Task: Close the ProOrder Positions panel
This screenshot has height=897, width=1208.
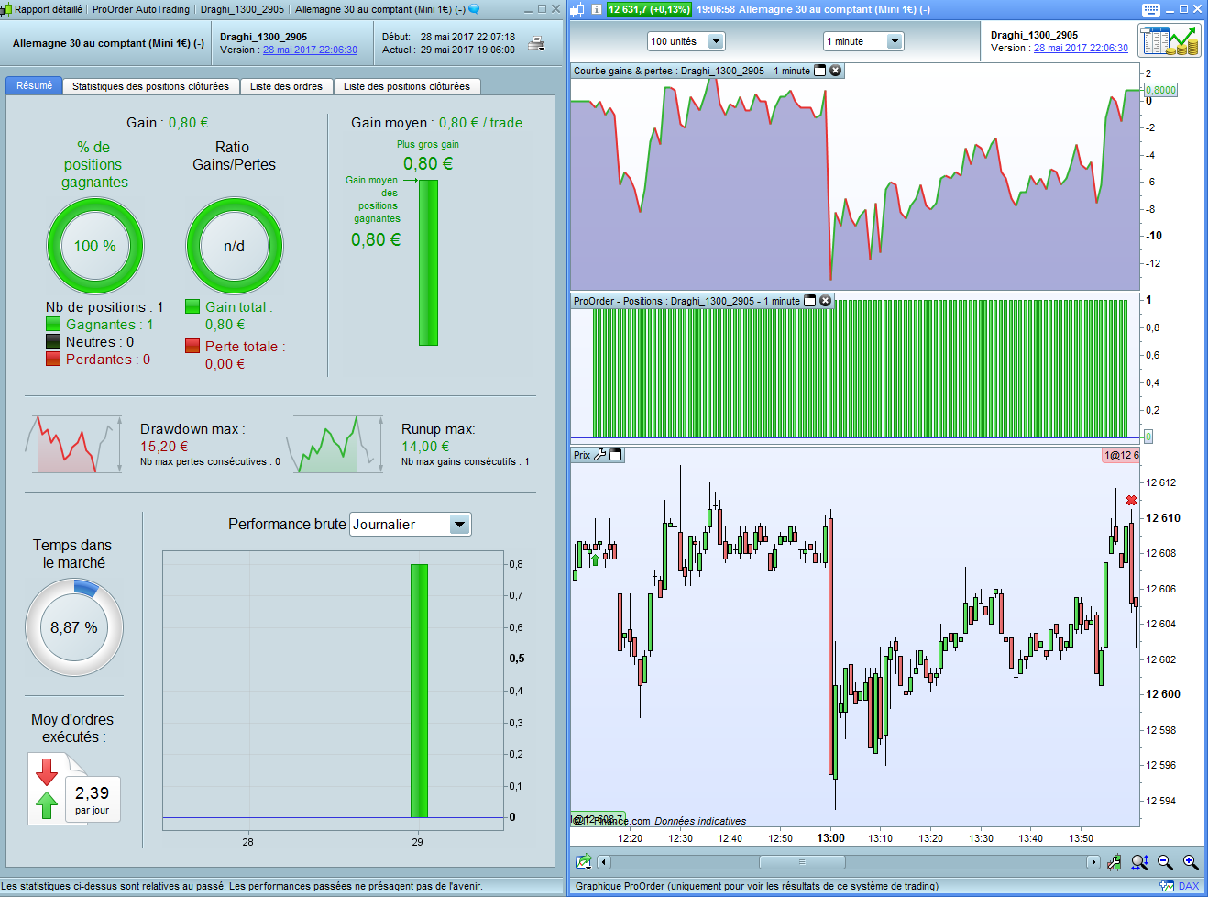Action: tap(825, 301)
